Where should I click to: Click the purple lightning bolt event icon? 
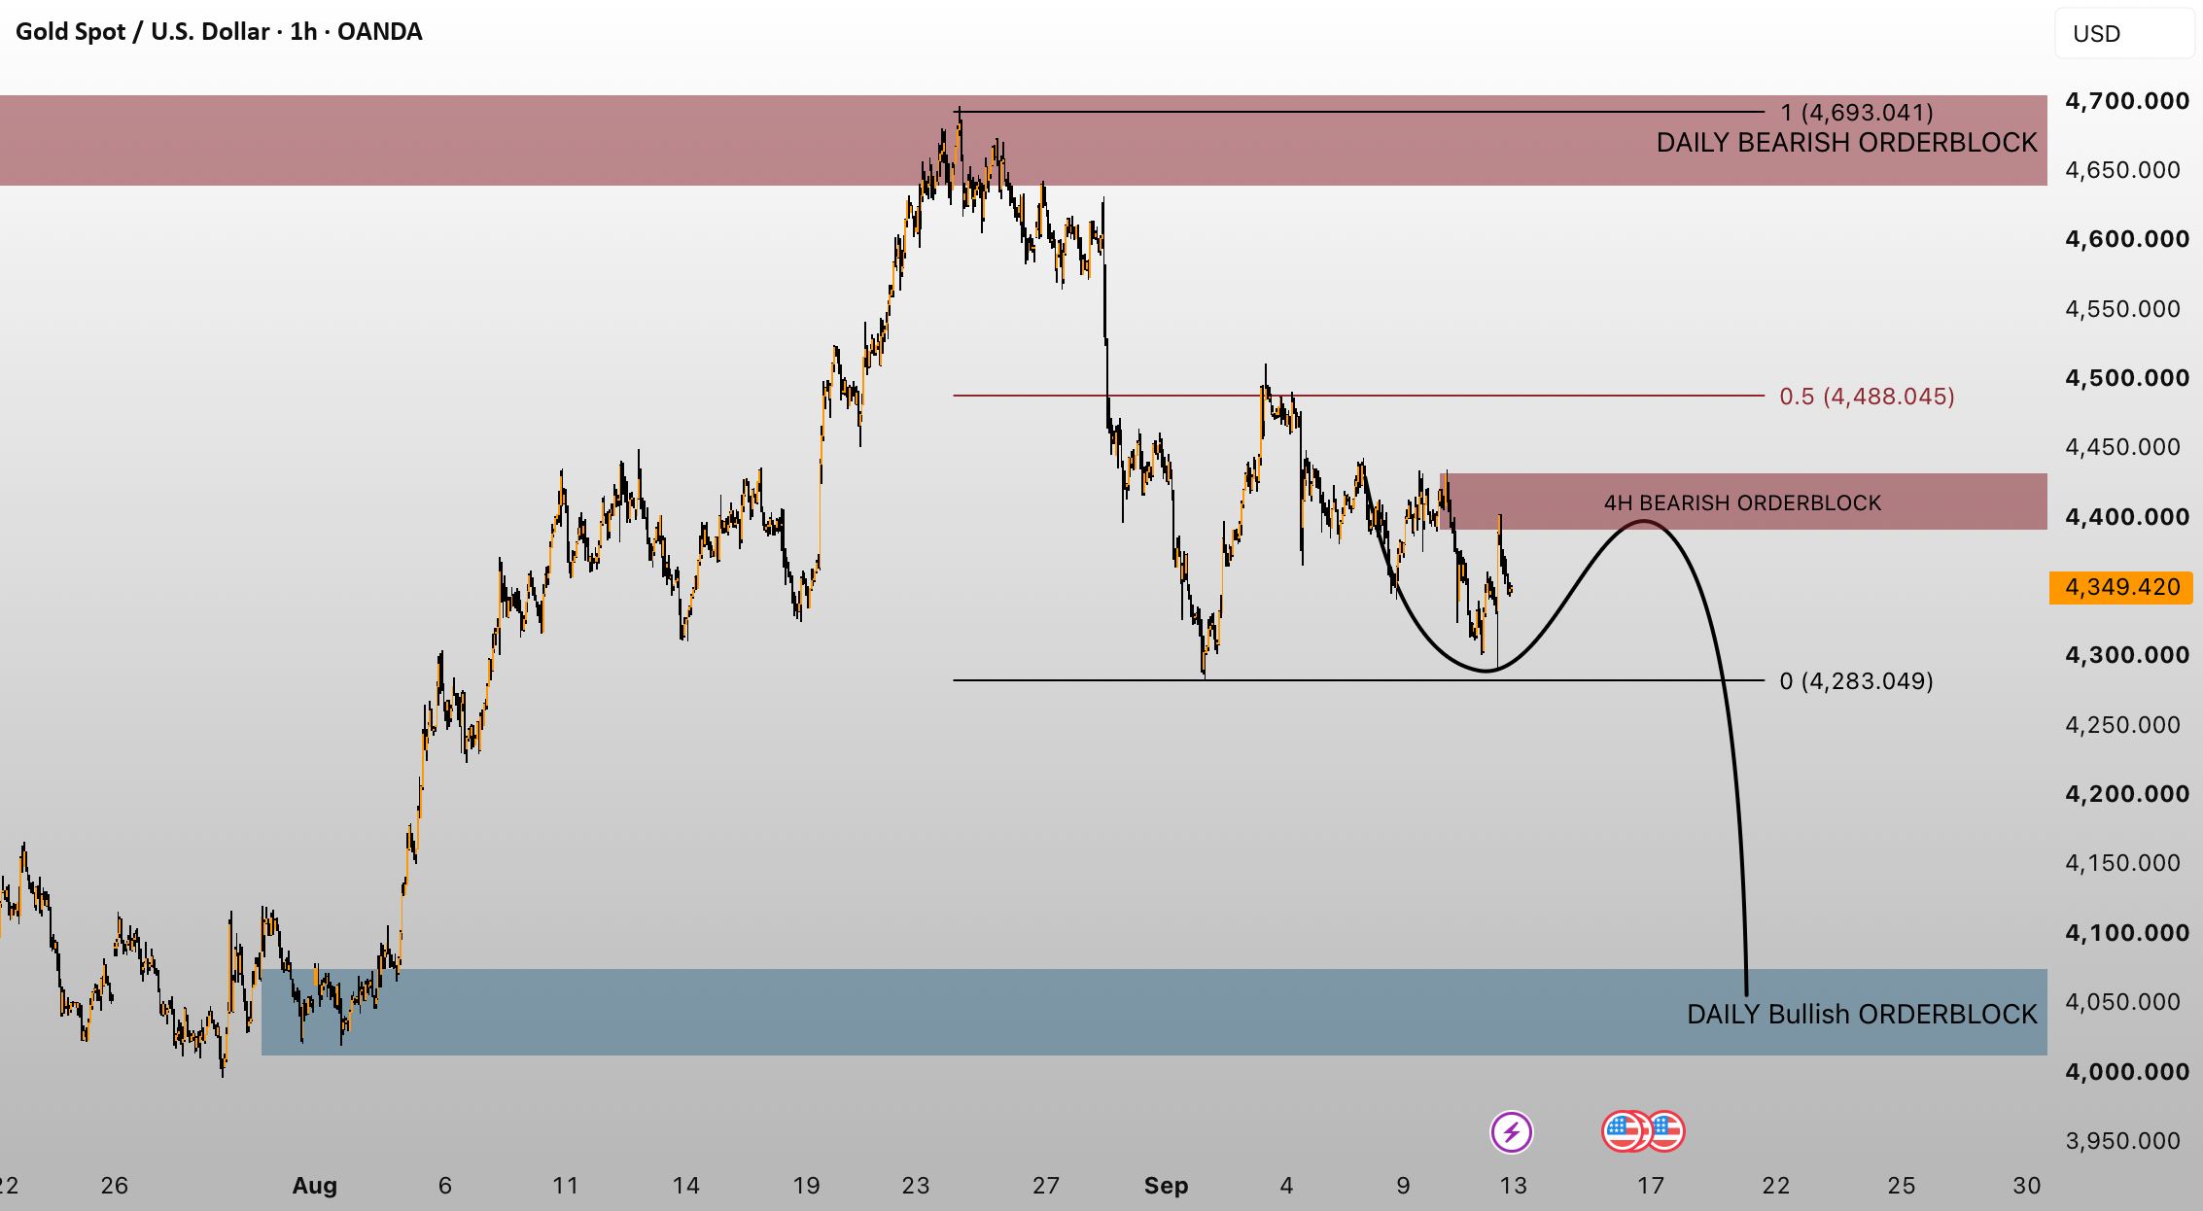pos(1511,1132)
